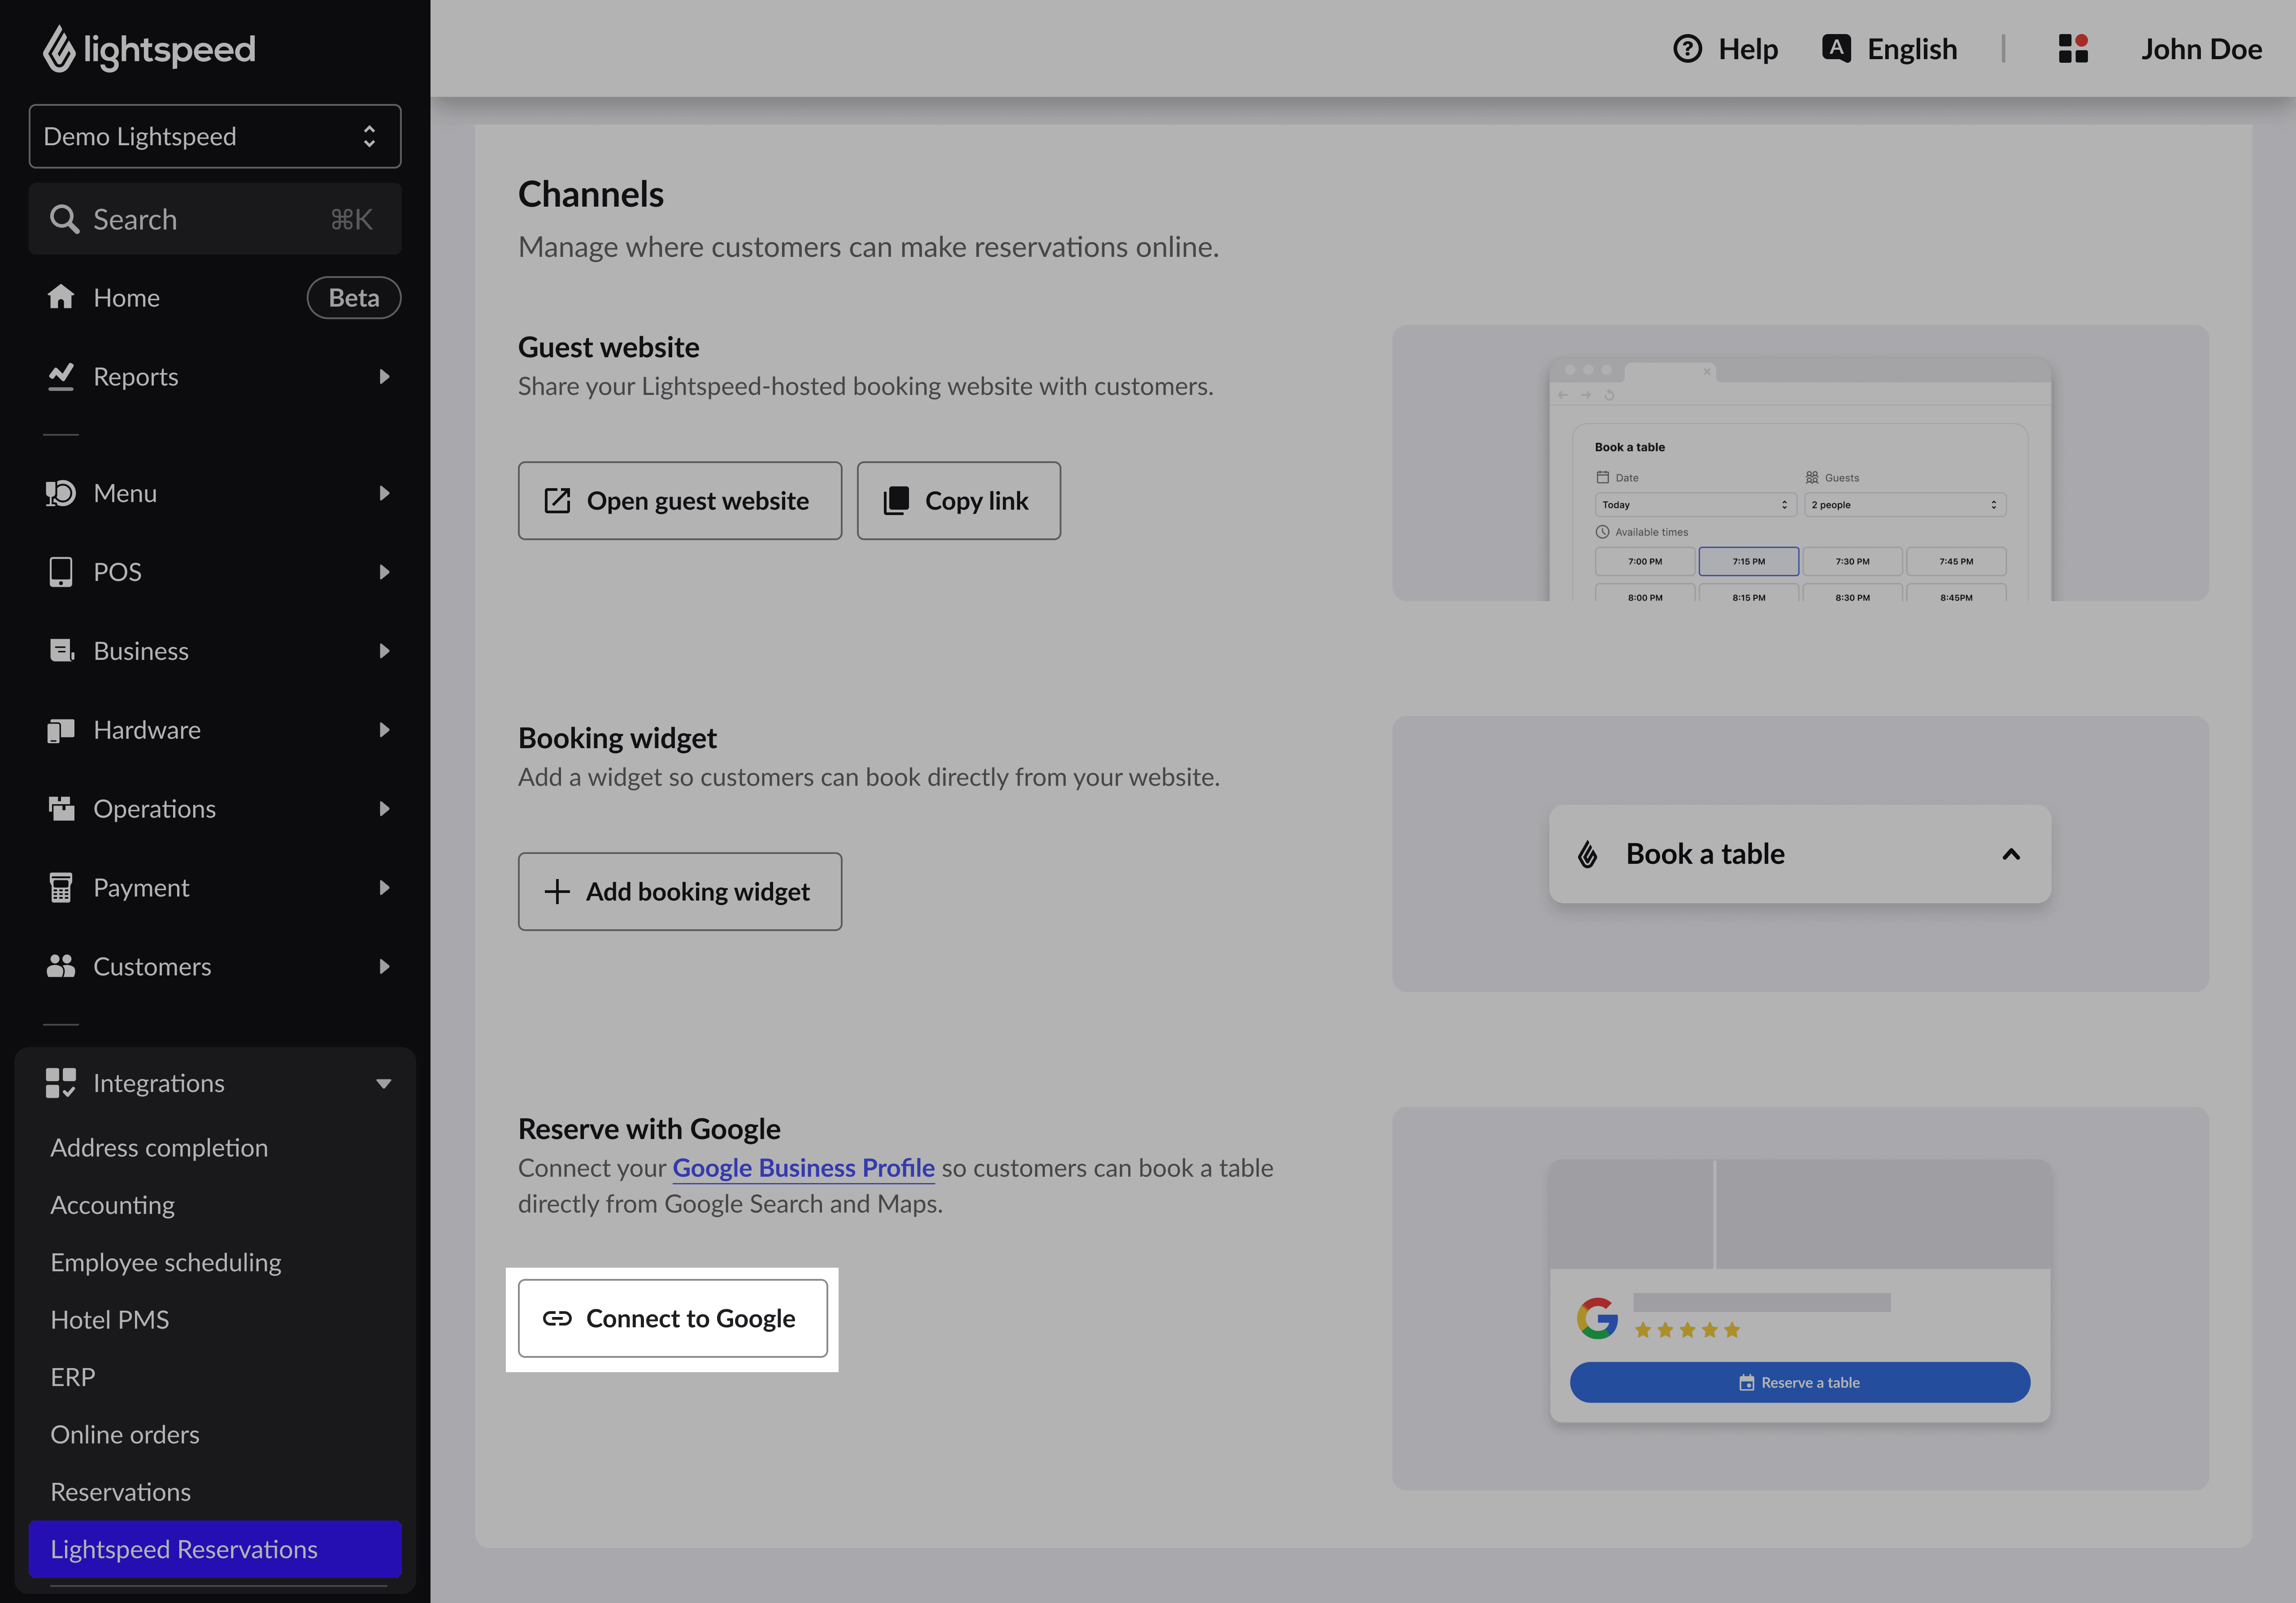Screen dimensions: 2296x1603
Task: Open the Google Business Profile link
Action: click(803, 1167)
